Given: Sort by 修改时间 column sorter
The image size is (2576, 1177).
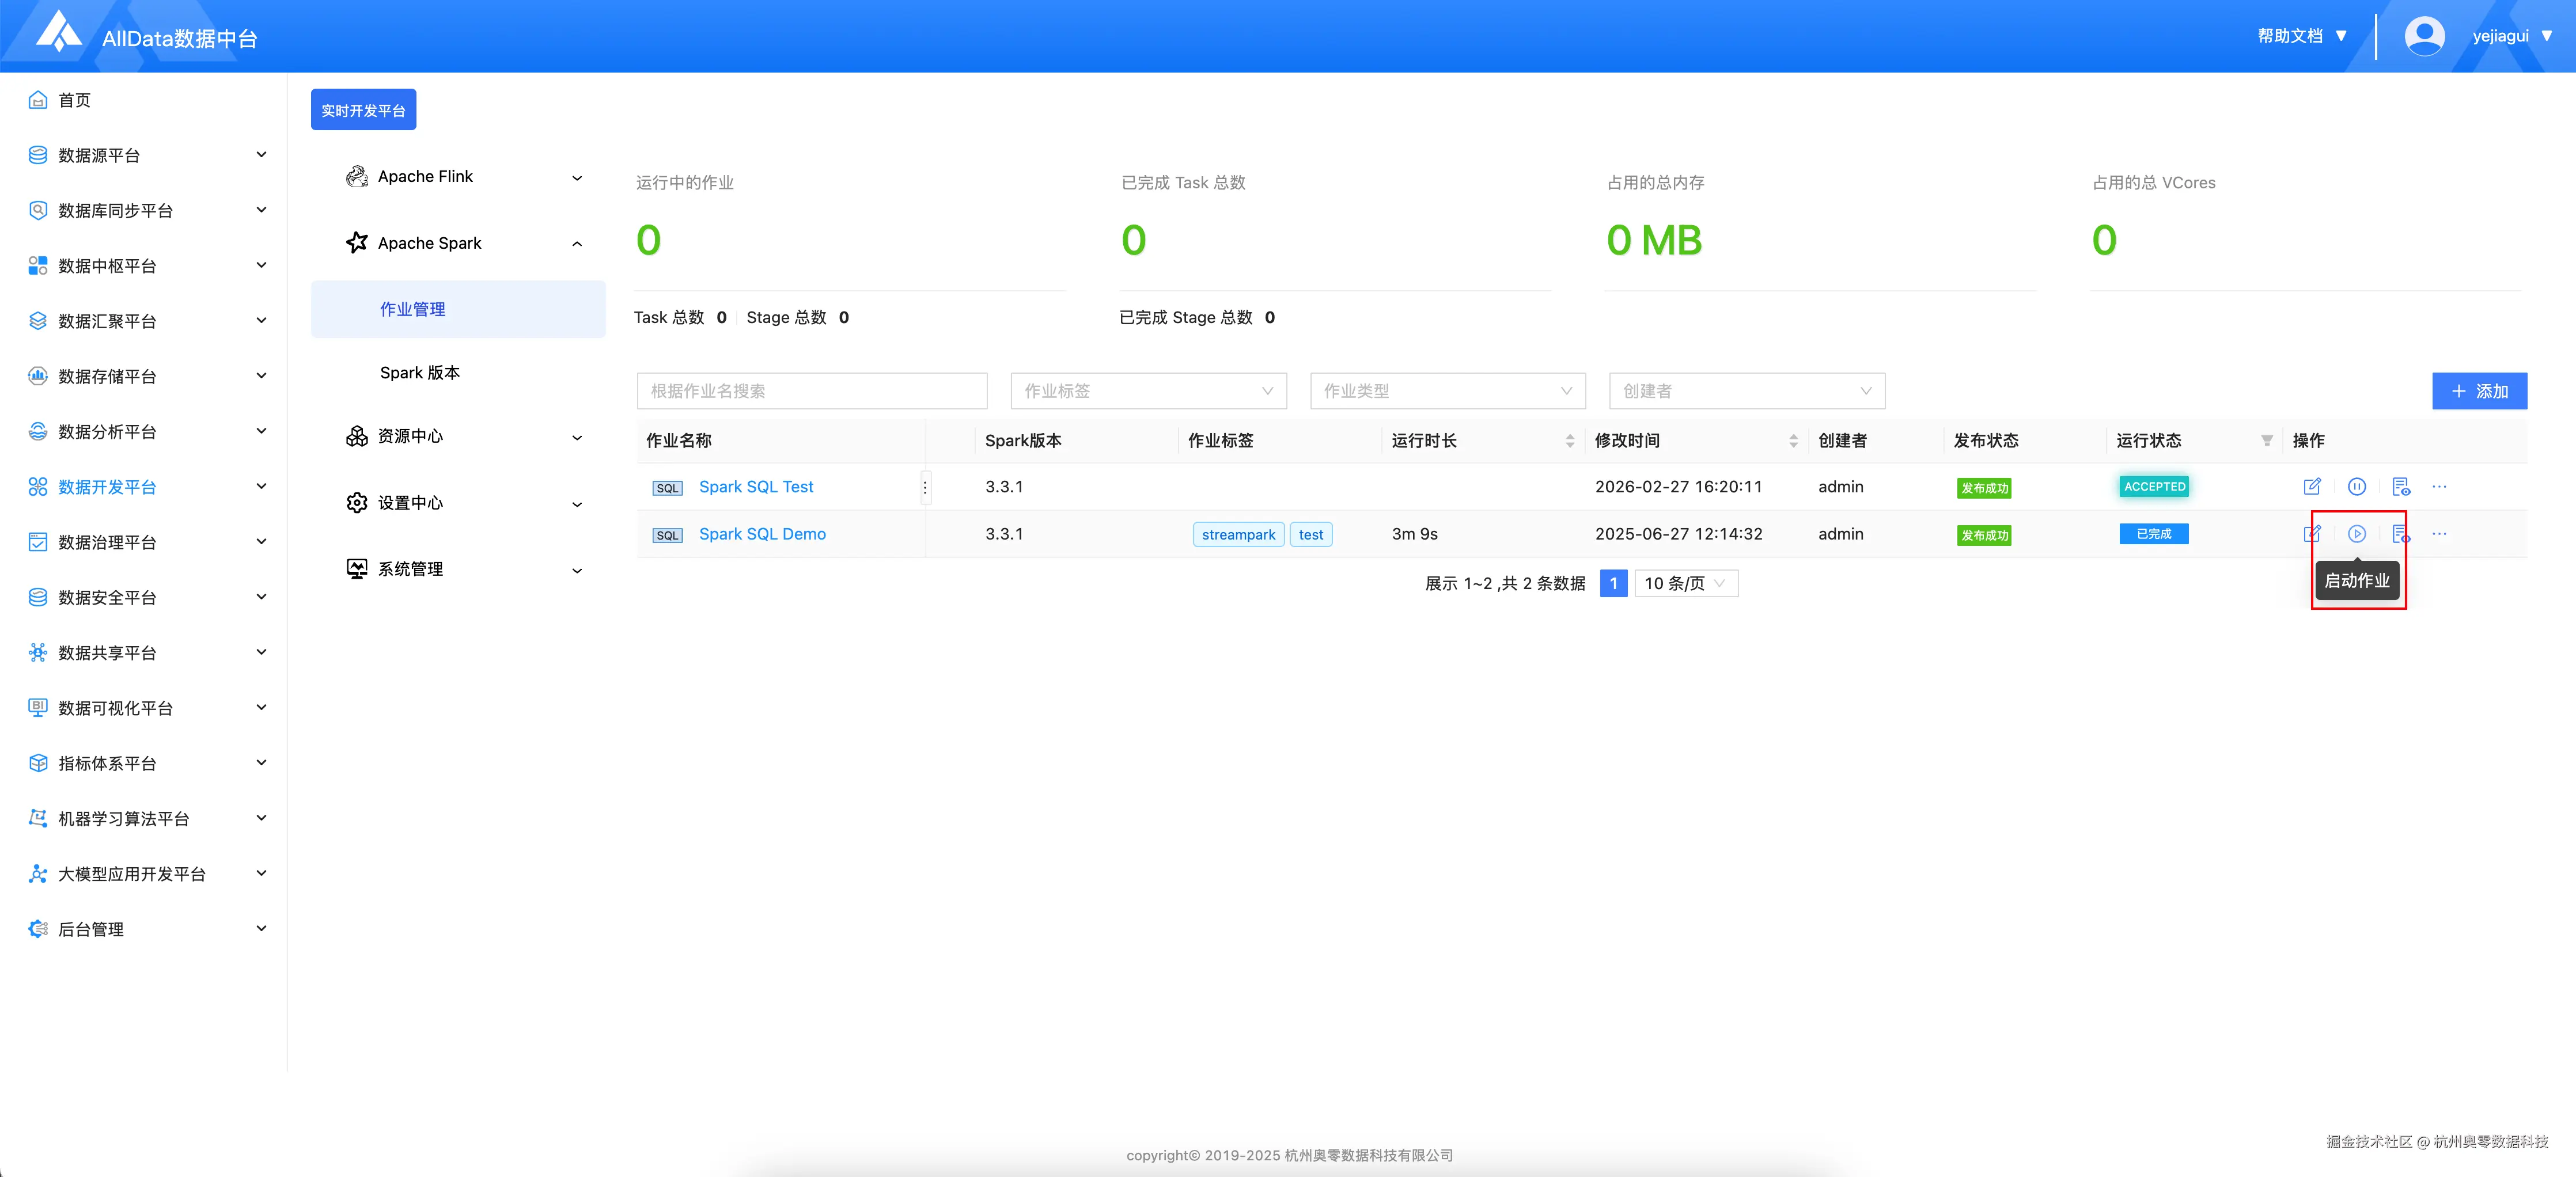Looking at the screenshot, I should pos(1793,441).
